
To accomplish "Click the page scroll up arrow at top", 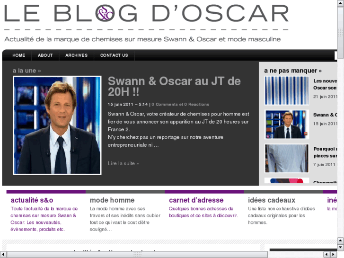I will point(341,3).
